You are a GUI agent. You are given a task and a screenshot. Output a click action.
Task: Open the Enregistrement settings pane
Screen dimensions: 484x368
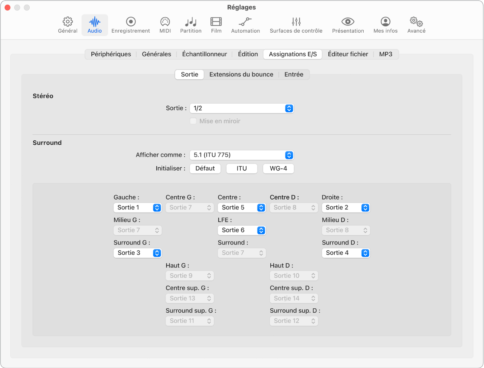click(x=131, y=25)
